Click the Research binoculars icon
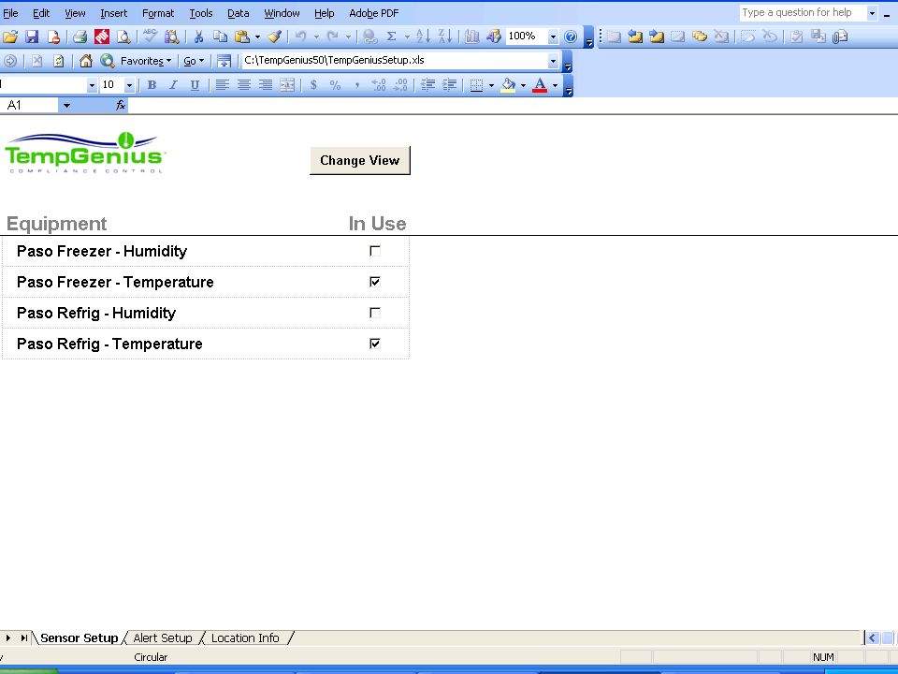Image resolution: width=898 pixels, height=674 pixels. [x=172, y=37]
